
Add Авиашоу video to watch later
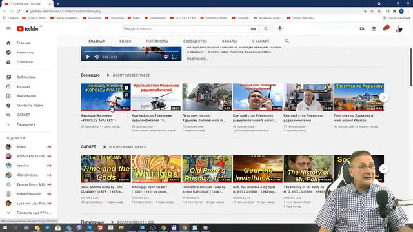tap(126, 88)
